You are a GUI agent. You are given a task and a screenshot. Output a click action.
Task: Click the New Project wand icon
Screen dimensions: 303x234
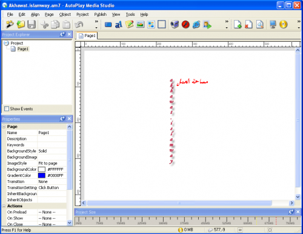10,24
